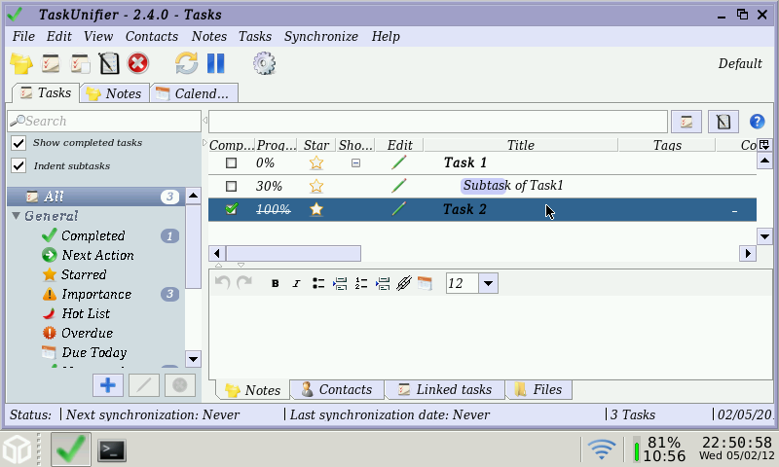Open the bottom Contacts tab

point(337,389)
